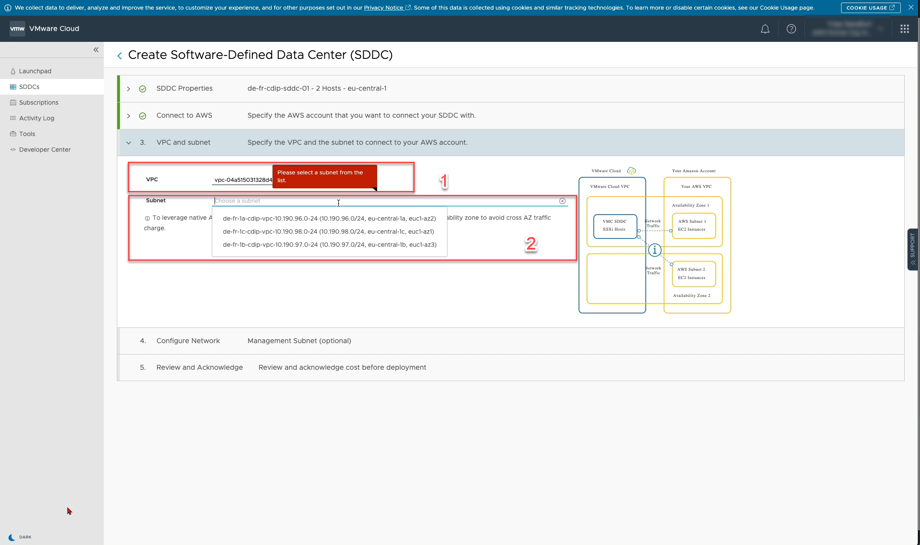Open the Privacy Notice link
Image resolution: width=920 pixels, height=545 pixels.
387,7
